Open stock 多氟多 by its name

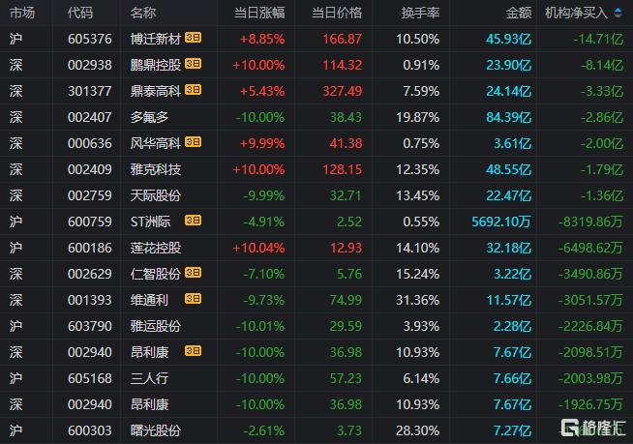(149, 117)
